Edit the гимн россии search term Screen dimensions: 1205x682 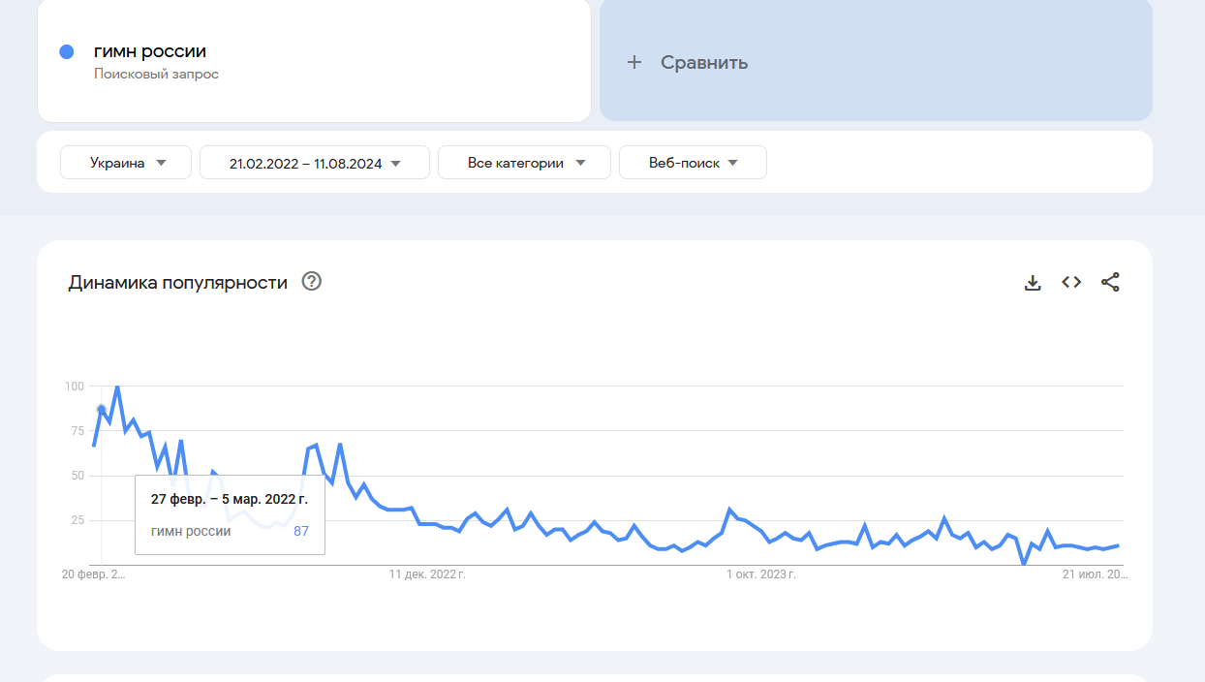coord(150,51)
